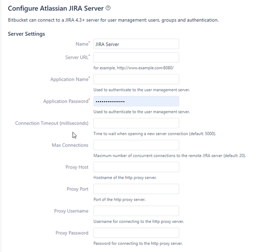Screen dimensions: 265x252
Task: Select the Connection Timeout input box
Action: [x=136, y=123]
